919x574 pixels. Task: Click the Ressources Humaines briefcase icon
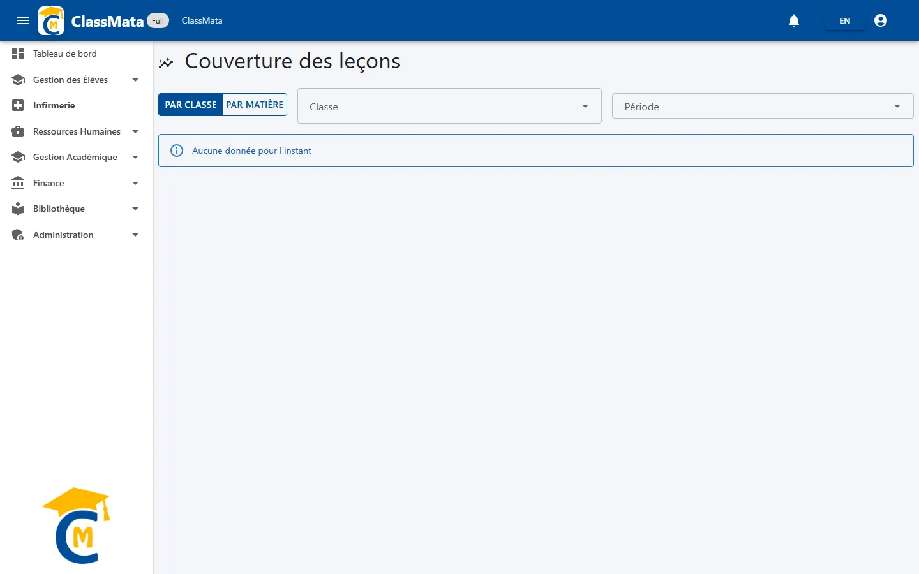point(18,131)
